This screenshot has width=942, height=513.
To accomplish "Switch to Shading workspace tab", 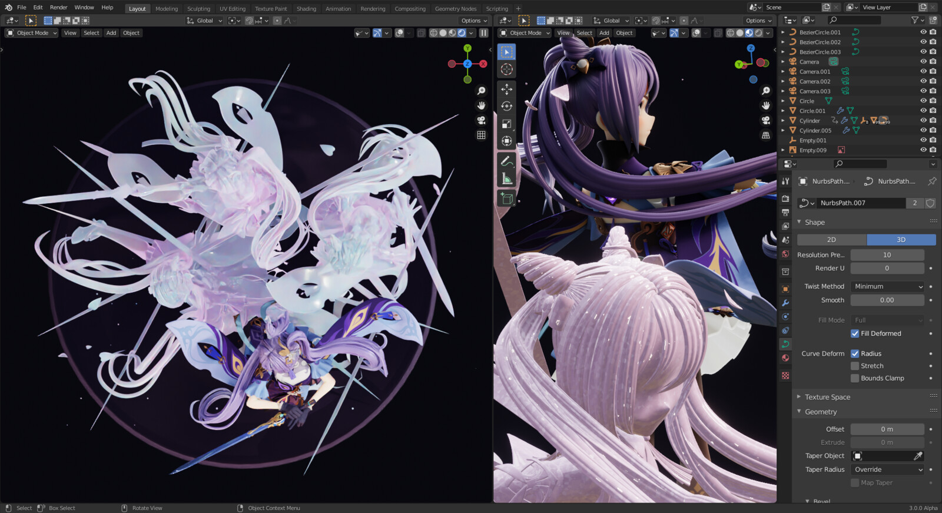I will click(x=306, y=9).
